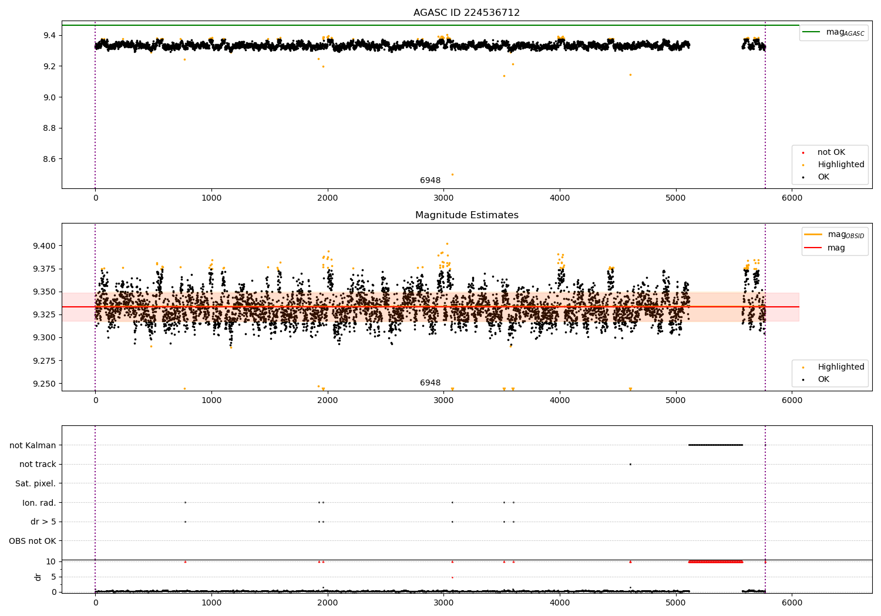
Task: Click the 'dr > 5' row label
Action: (x=43, y=522)
